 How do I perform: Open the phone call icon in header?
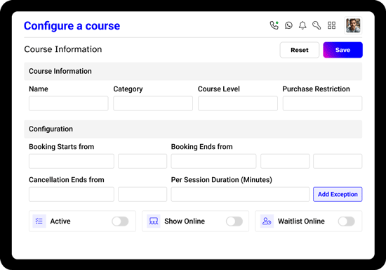[274, 25]
